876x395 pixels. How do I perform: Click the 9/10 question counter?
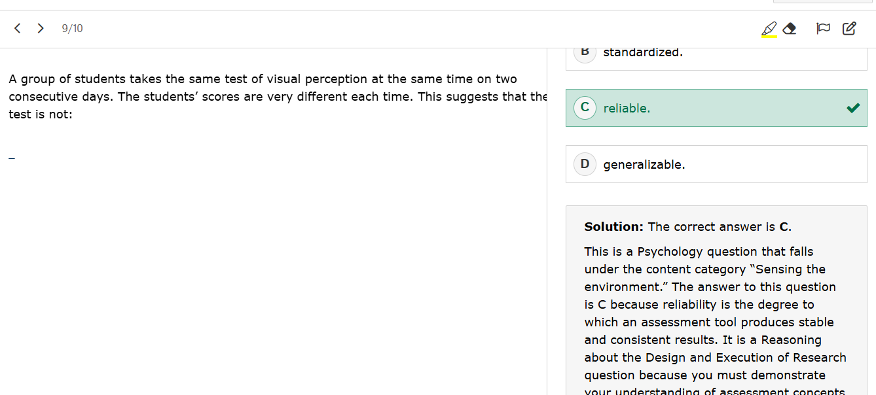(x=72, y=29)
